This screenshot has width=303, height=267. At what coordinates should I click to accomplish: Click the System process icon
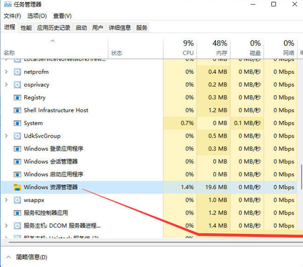point(18,123)
